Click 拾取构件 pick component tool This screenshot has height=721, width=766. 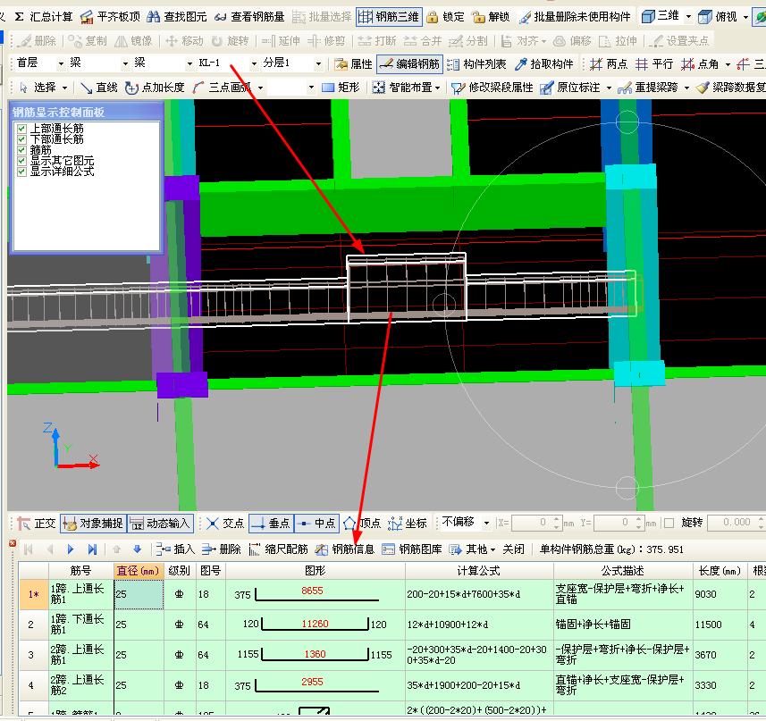pos(543,64)
